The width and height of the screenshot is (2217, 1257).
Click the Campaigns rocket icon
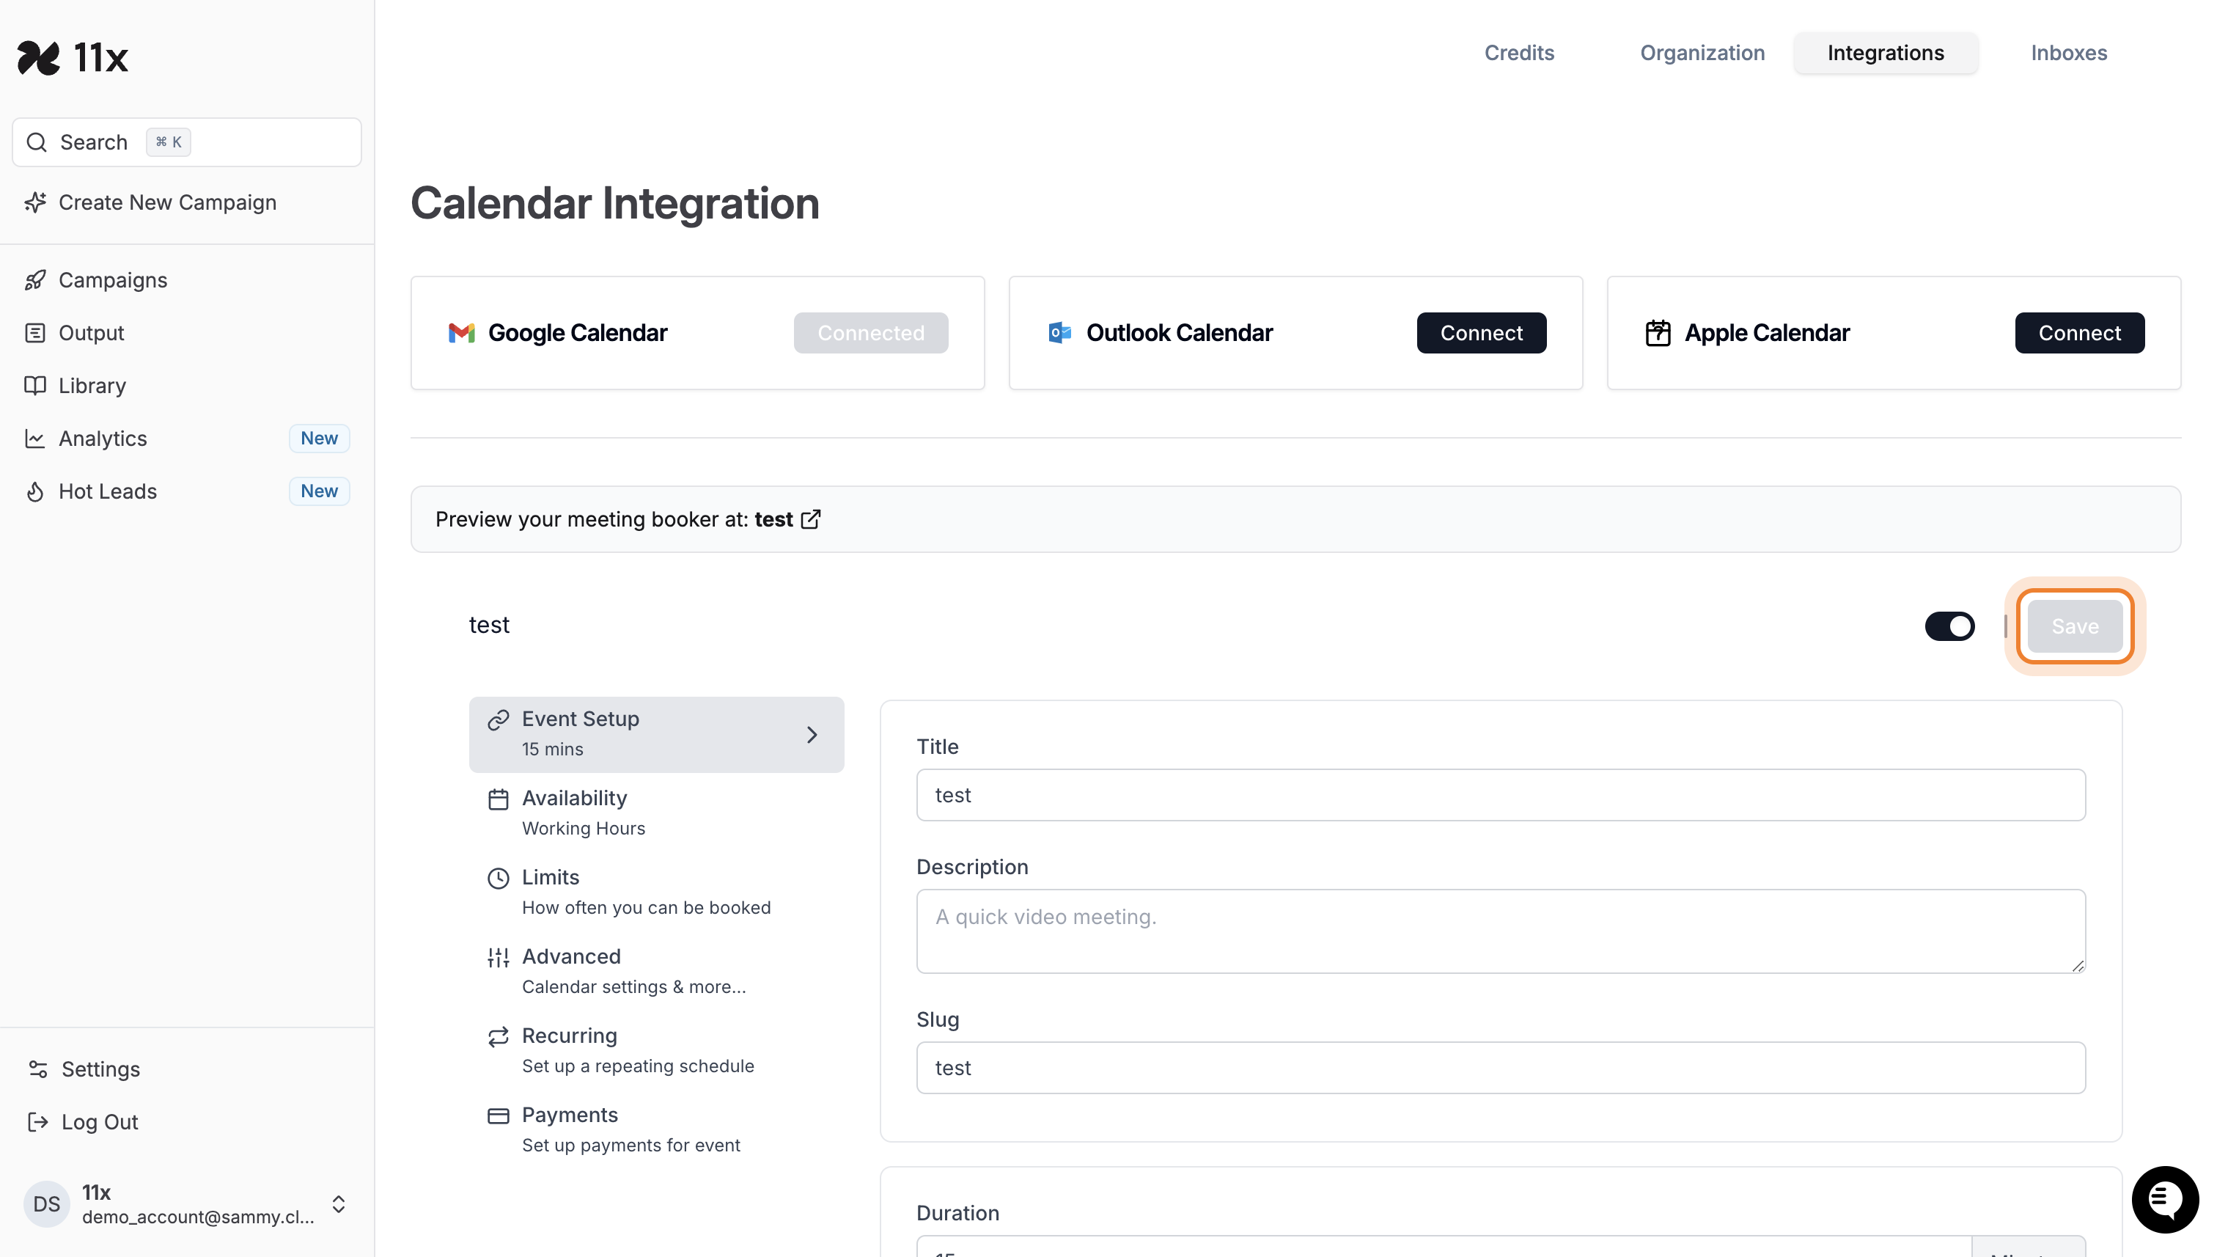pyautogui.click(x=35, y=281)
